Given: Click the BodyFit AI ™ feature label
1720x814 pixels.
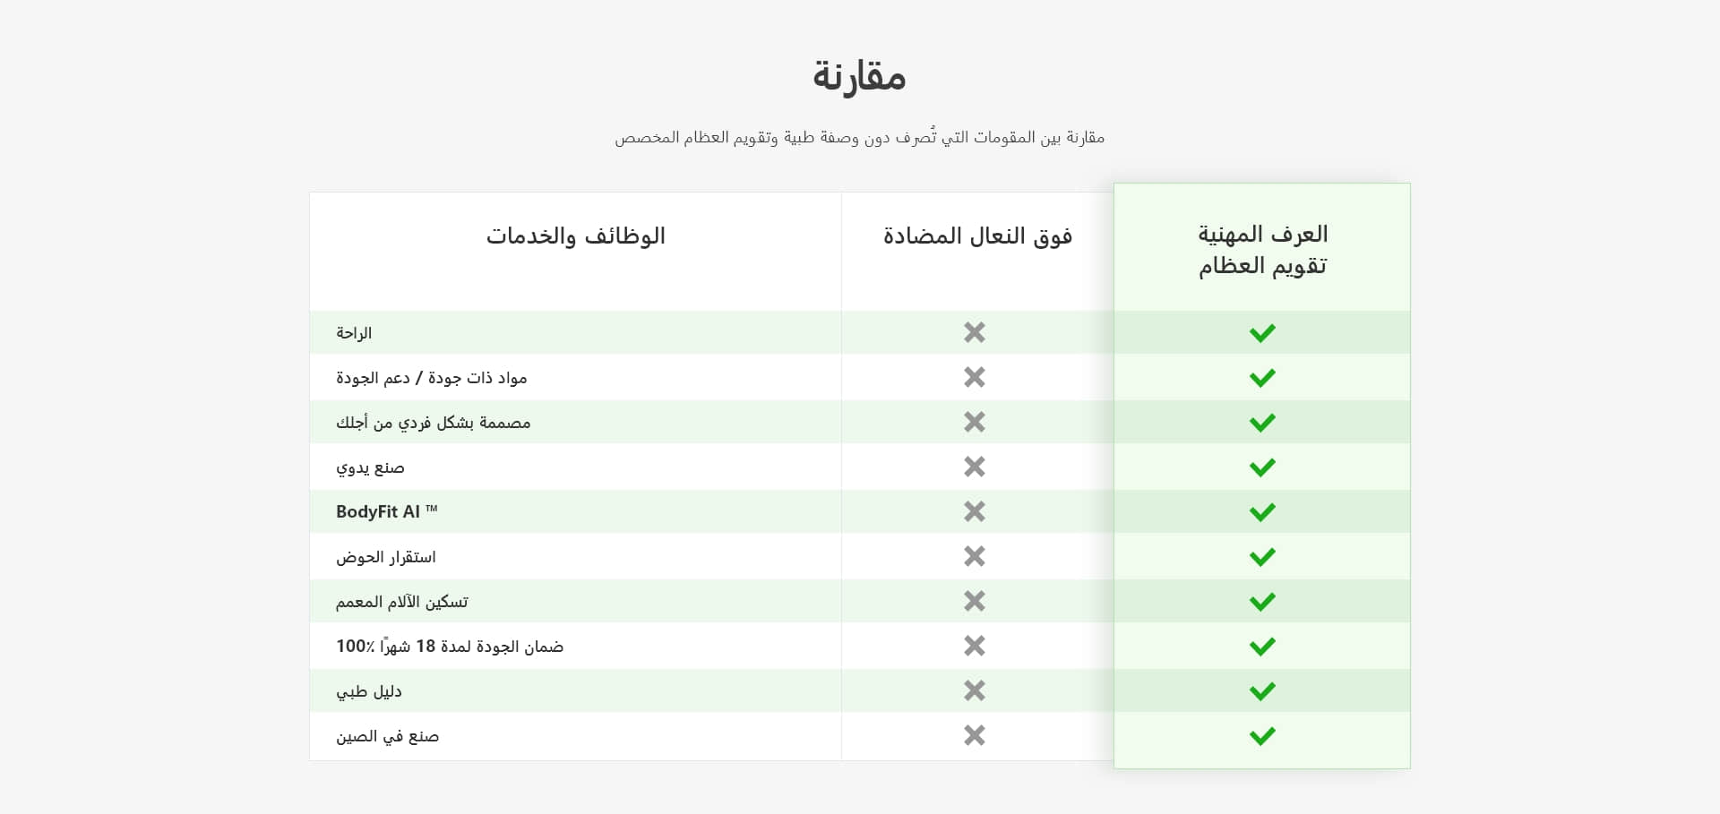Looking at the screenshot, I should pos(386,511).
